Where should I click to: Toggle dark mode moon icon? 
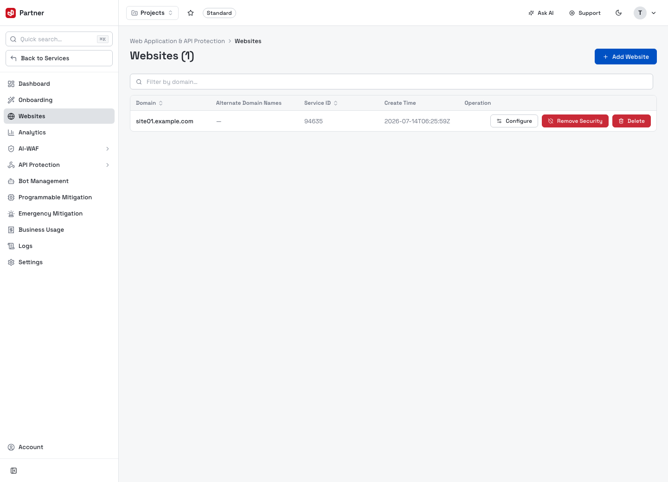pos(618,13)
